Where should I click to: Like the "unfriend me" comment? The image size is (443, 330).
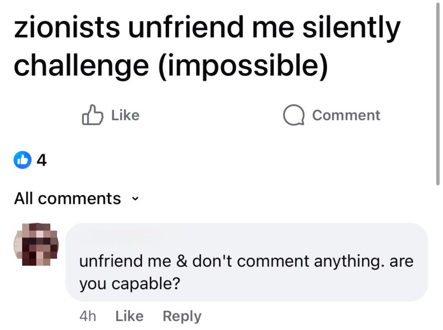pos(129,316)
